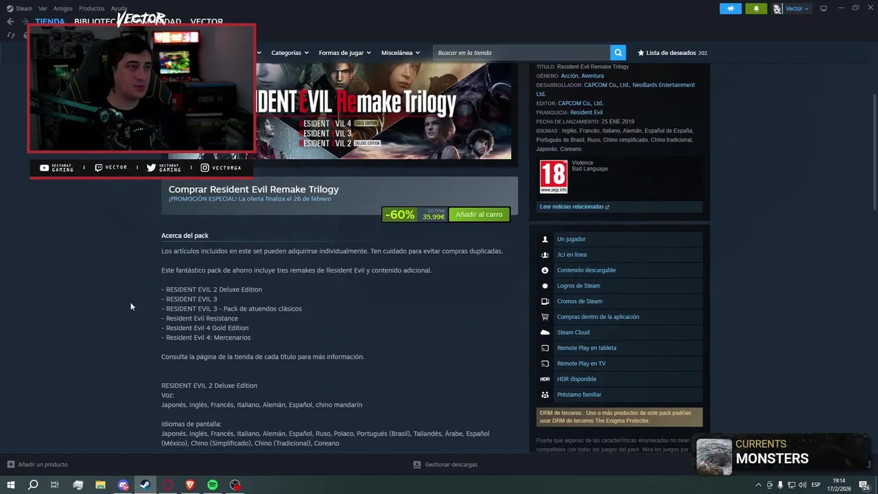Open the Resident Evil franchise link

(586, 113)
